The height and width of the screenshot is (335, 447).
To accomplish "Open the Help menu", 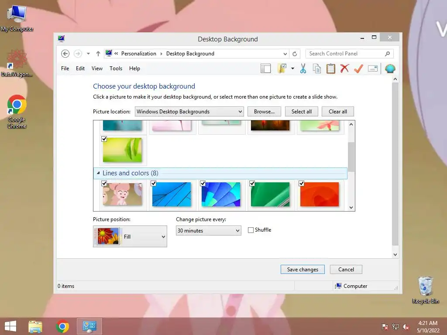I will pos(134,68).
